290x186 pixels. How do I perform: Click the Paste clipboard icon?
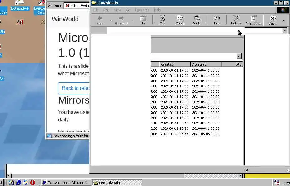pyautogui.click(x=197, y=20)
